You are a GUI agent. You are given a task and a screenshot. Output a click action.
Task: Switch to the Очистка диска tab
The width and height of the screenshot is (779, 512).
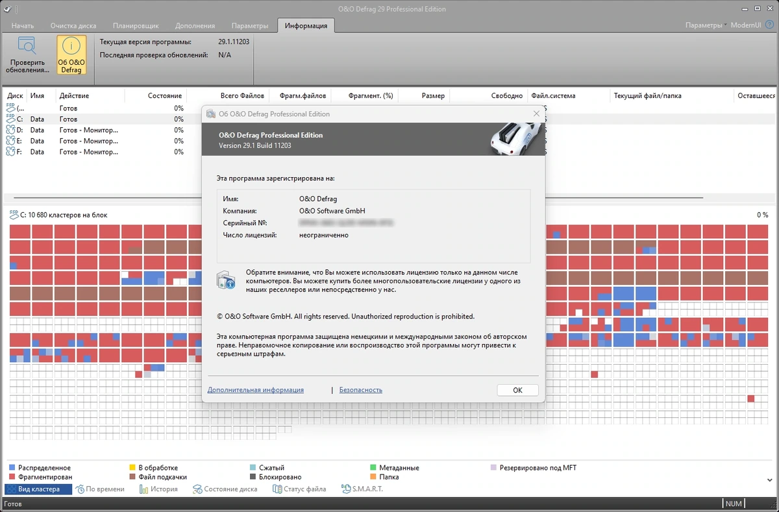pyautogui.click(x=73, y=26)
